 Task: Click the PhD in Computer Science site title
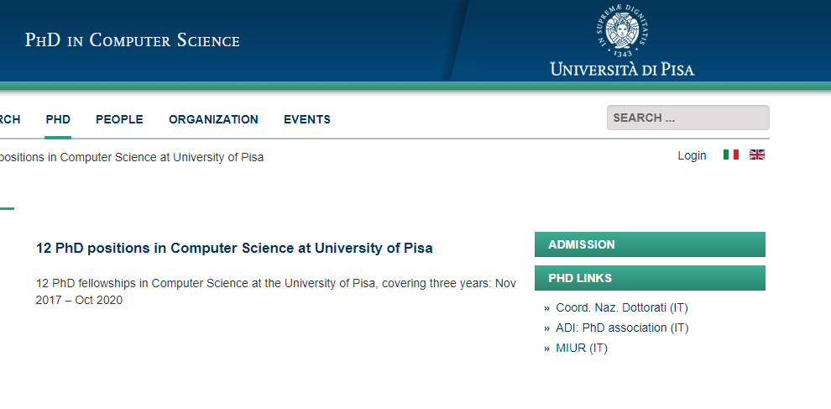point(133,40)
